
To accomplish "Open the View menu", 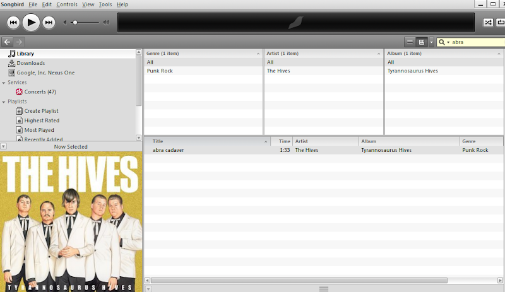I will (88, 4).
